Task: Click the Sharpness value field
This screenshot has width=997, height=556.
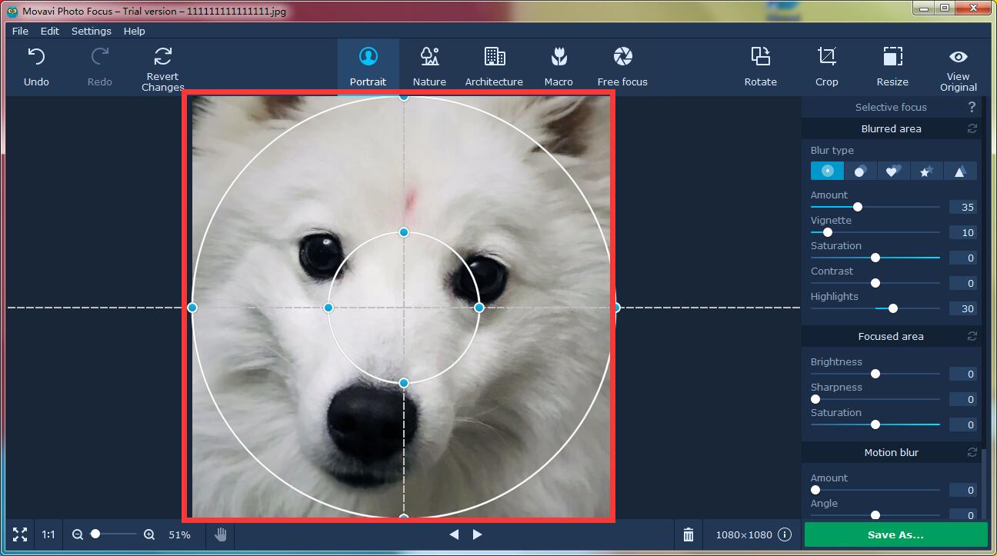Action: tap(962, 399)
